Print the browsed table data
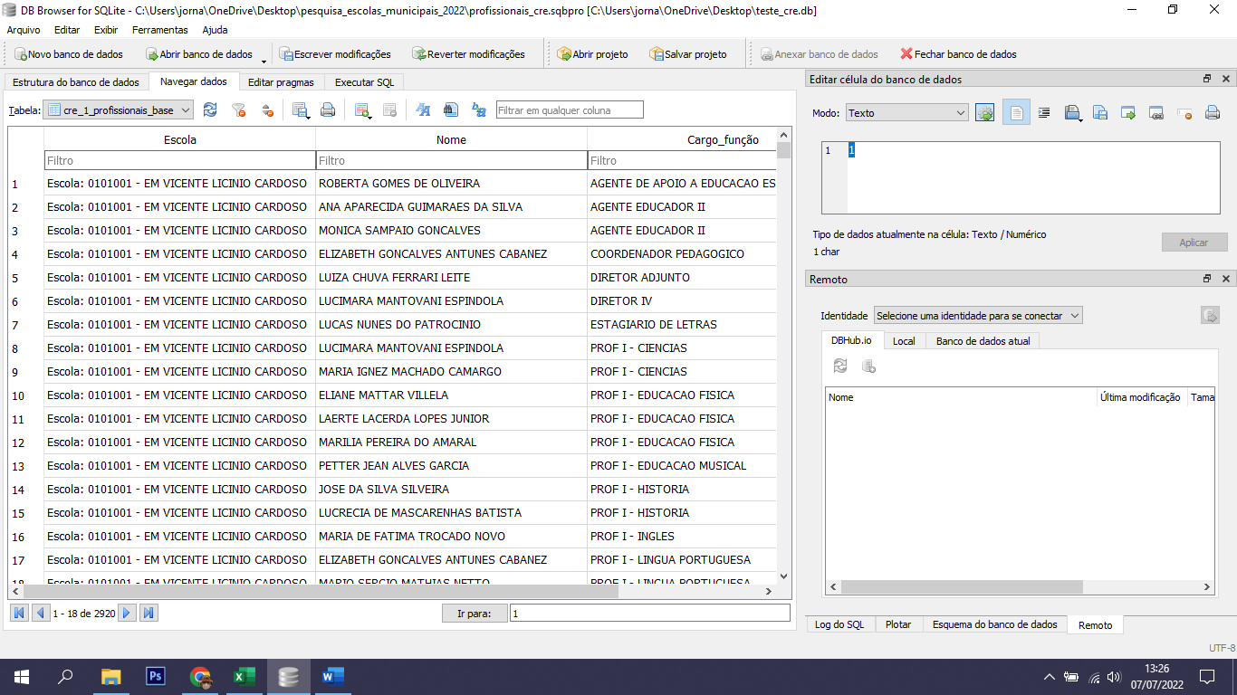1237x695 pixels. pos(328,109)
